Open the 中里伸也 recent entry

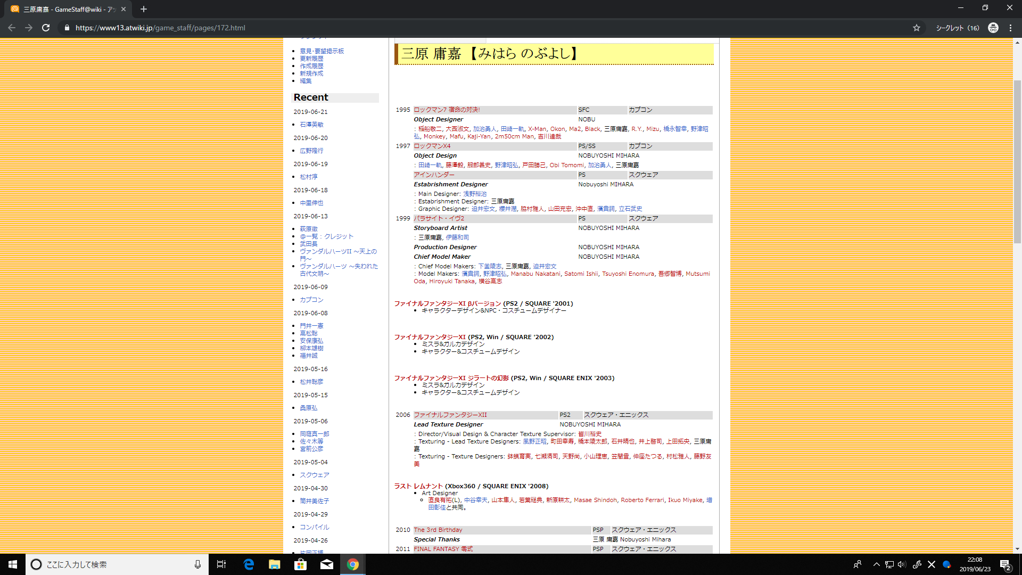tap(311, 203)
